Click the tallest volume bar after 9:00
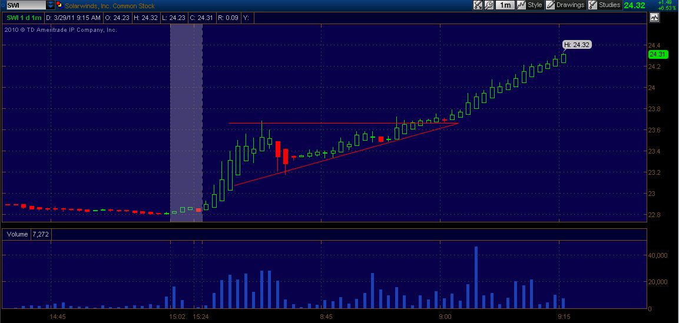The height and width of the screenshot is (323, 679). pyautogui.click(x=476, y=277)
